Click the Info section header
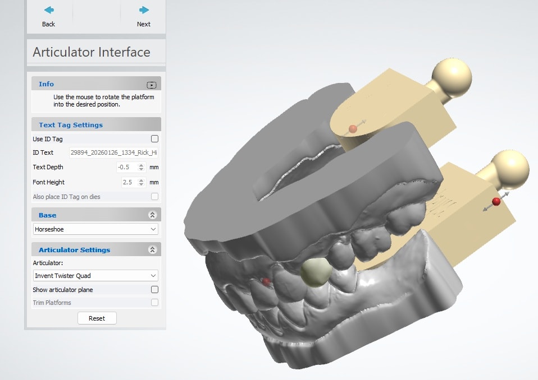 coord(96,84)
